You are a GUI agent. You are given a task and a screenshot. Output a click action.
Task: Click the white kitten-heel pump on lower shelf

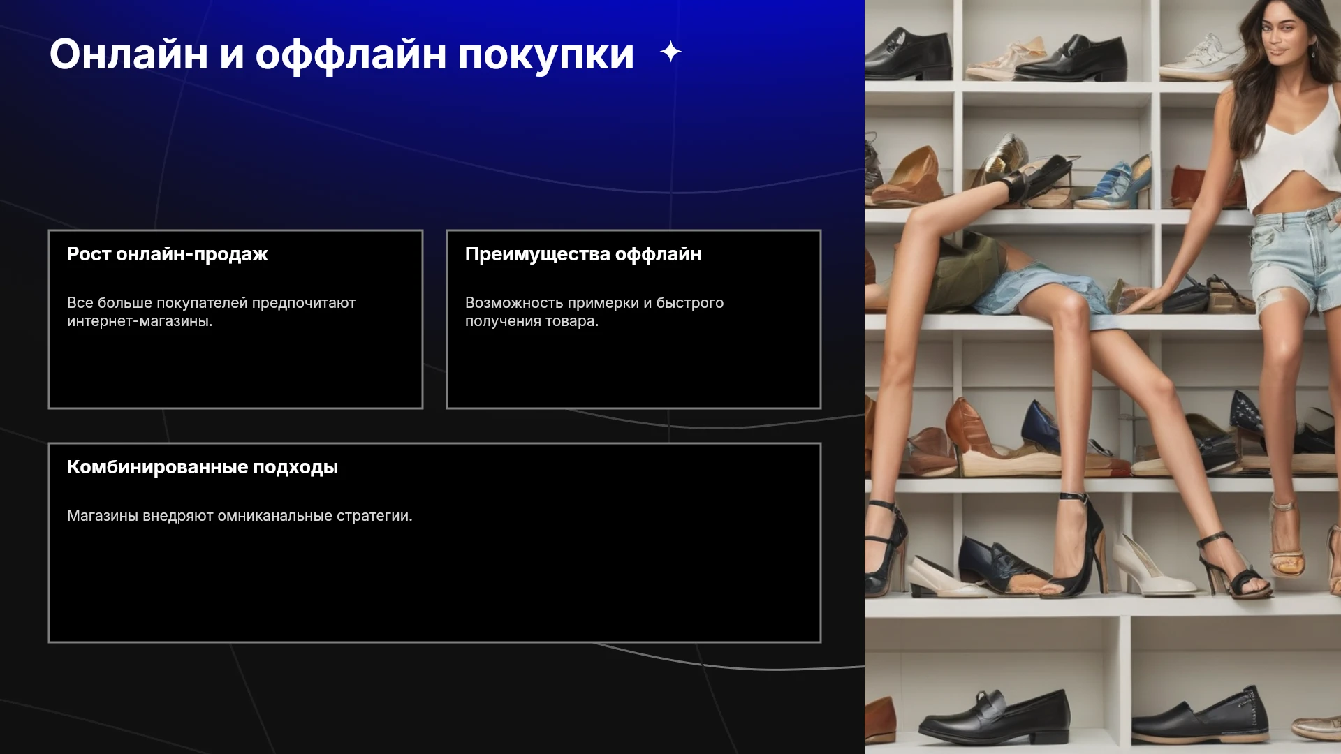pyautogui.click(x=1152, y=567)
